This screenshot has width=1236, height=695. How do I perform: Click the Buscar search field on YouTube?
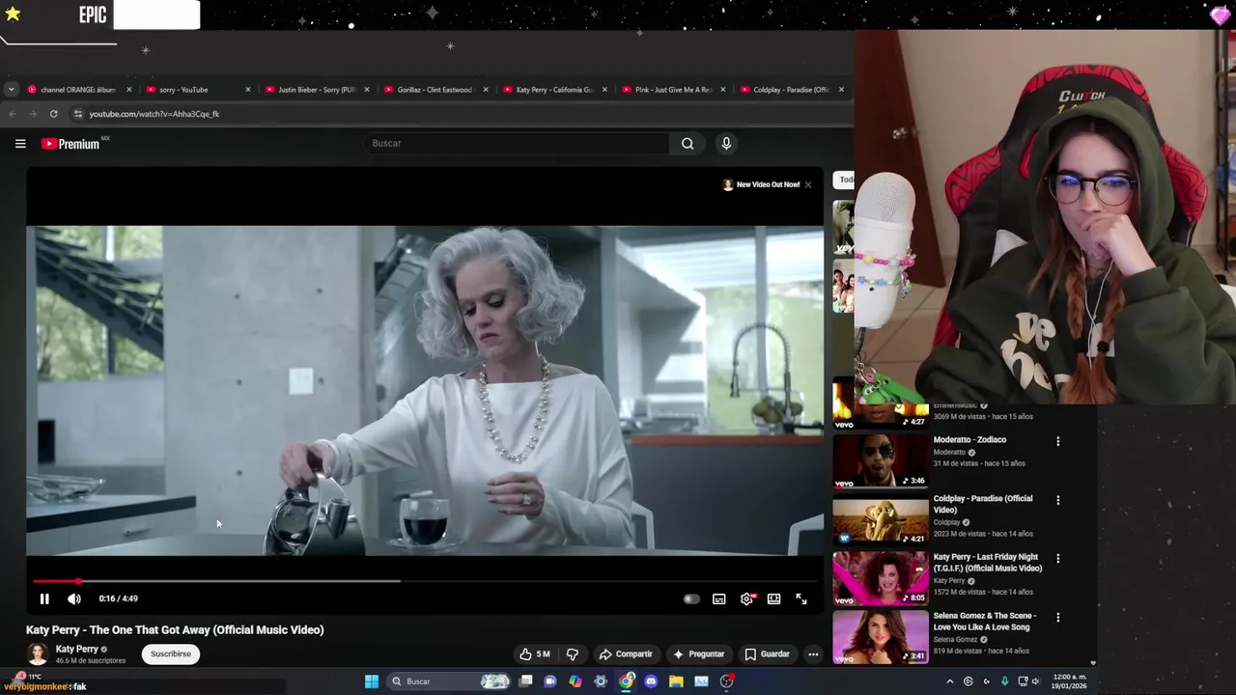(517, 144)
